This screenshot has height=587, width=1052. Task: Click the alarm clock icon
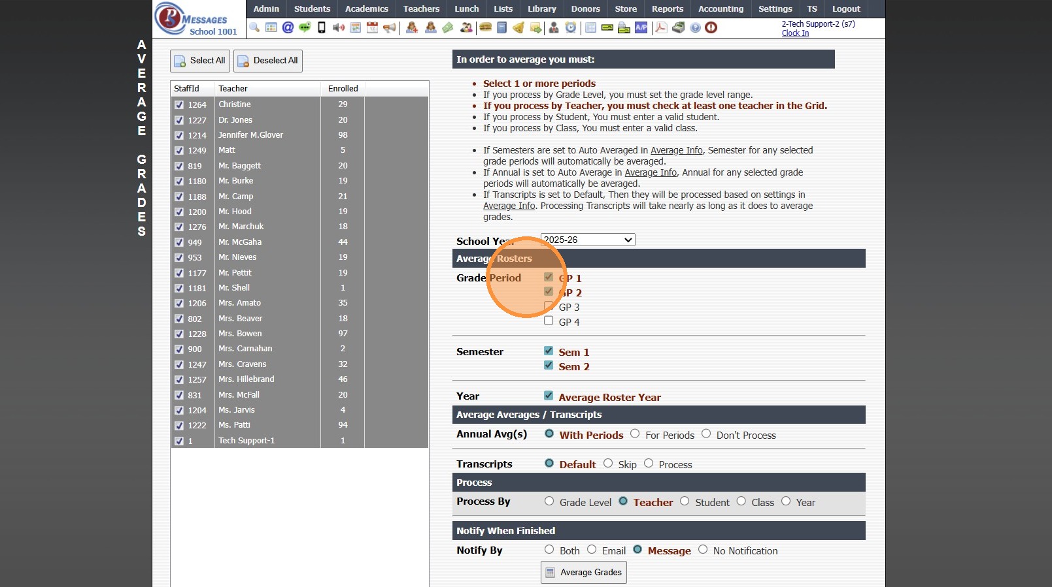(x=571, y=27)
